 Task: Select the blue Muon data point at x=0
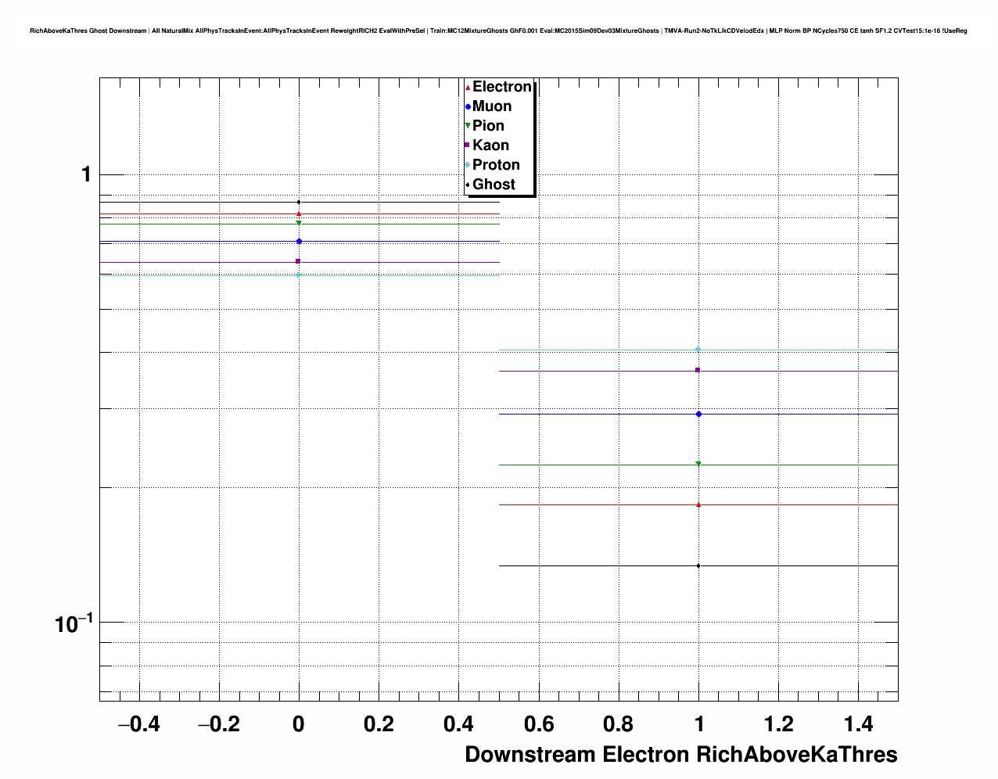(299, 241)
